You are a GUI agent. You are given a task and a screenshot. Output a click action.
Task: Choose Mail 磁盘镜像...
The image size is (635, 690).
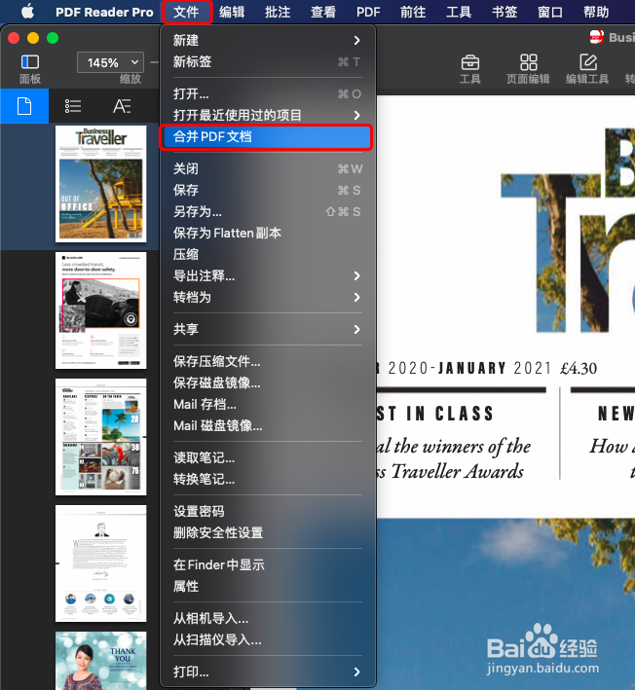tap(267, 425)
